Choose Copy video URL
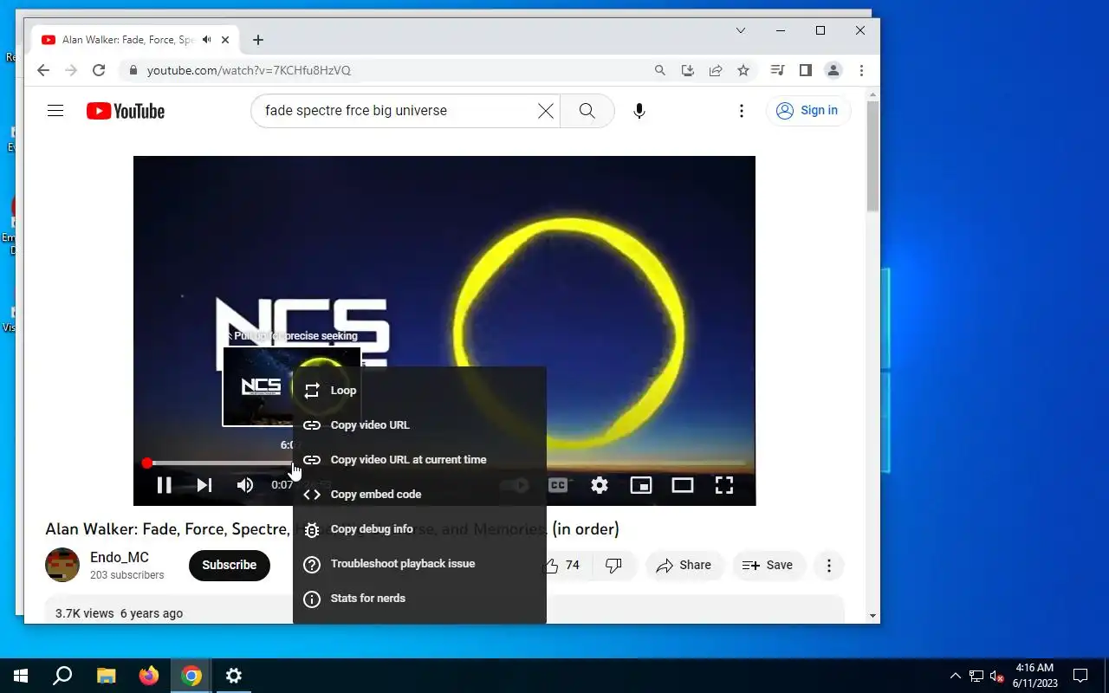1109x693 pixels. click(419, 424)
